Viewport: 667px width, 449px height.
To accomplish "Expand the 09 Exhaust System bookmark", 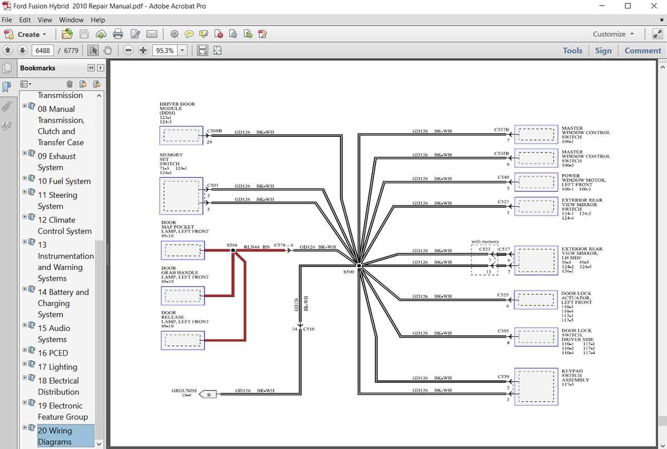I will [24, 153].
